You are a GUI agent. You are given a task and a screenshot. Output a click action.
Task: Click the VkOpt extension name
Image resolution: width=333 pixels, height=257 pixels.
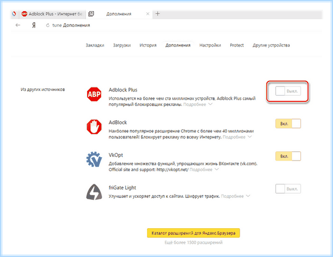(116, 155)
